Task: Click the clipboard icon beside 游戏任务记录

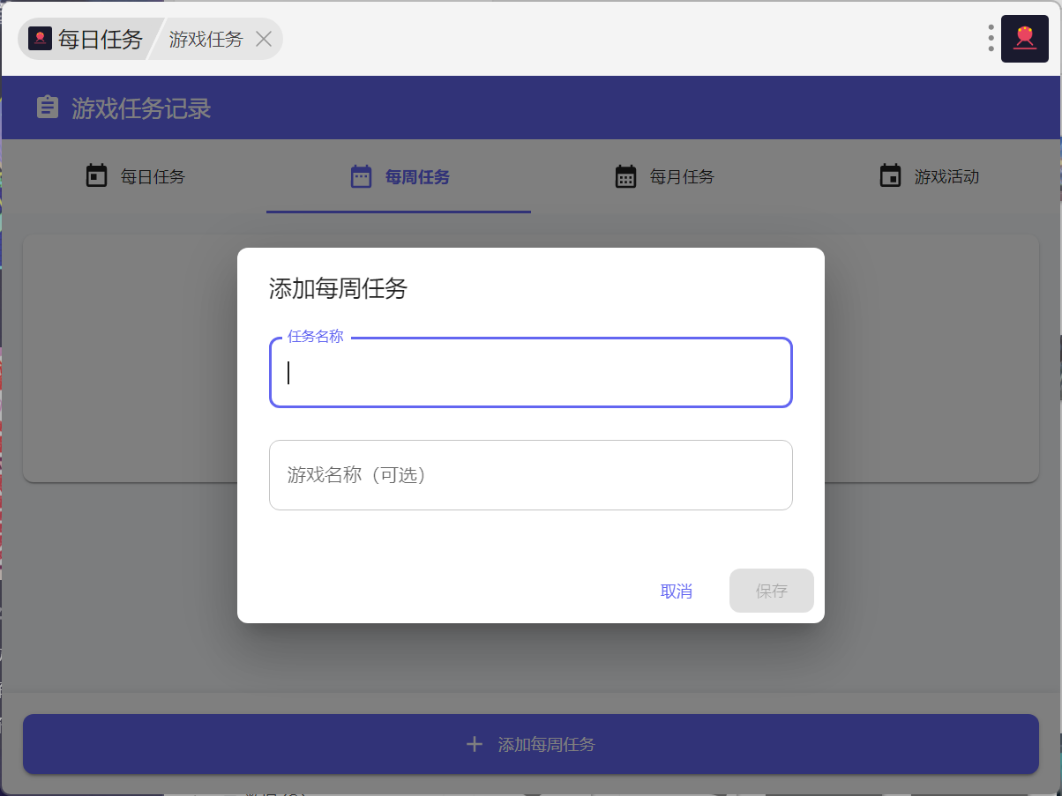Action: (x=48, y=108)
